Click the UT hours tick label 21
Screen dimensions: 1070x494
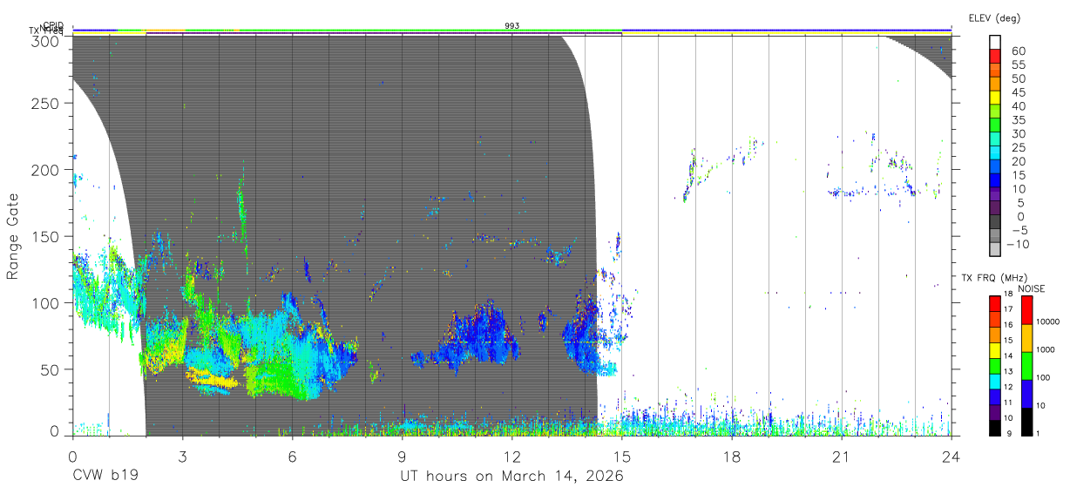coord(842,455)
